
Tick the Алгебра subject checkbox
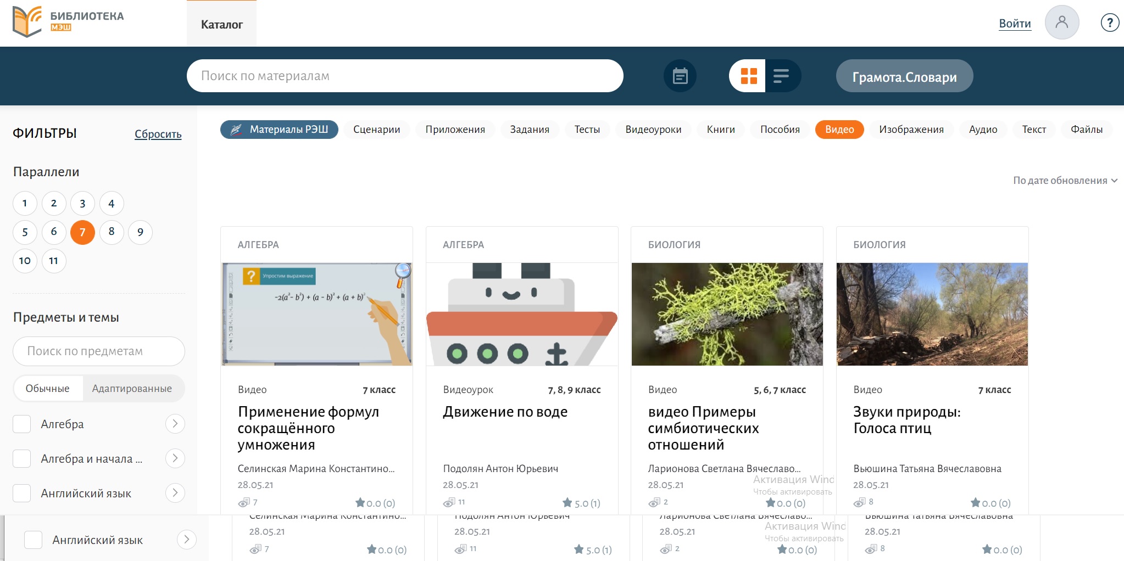point(22,424)
